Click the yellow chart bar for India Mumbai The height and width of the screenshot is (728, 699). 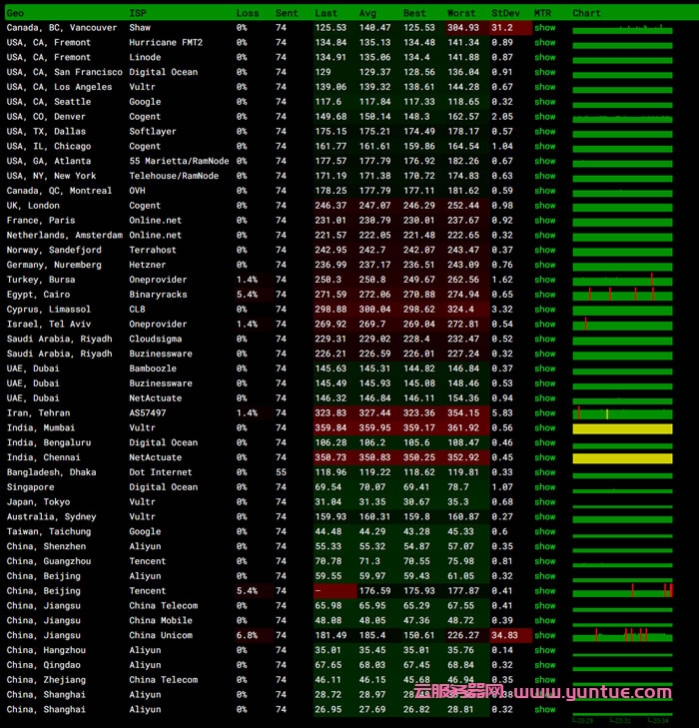pyautogui.click(x=622, y=428)
